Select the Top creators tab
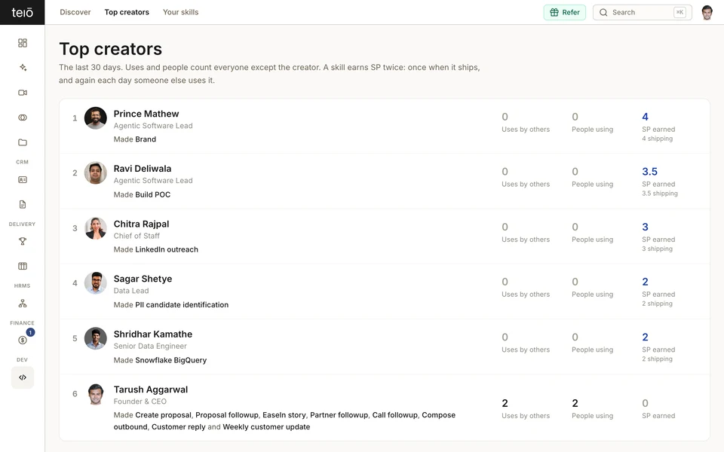 tap(127, 12)
